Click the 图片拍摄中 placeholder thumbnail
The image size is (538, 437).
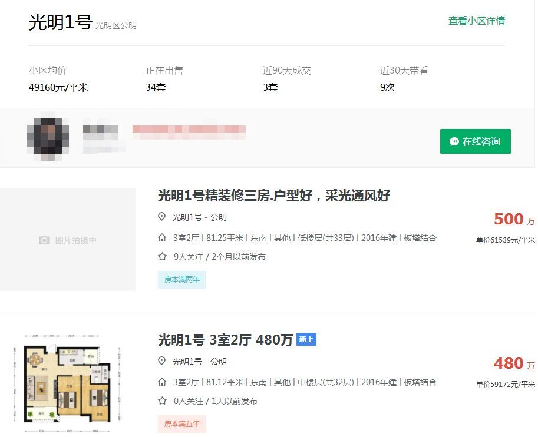pos(68,240)
